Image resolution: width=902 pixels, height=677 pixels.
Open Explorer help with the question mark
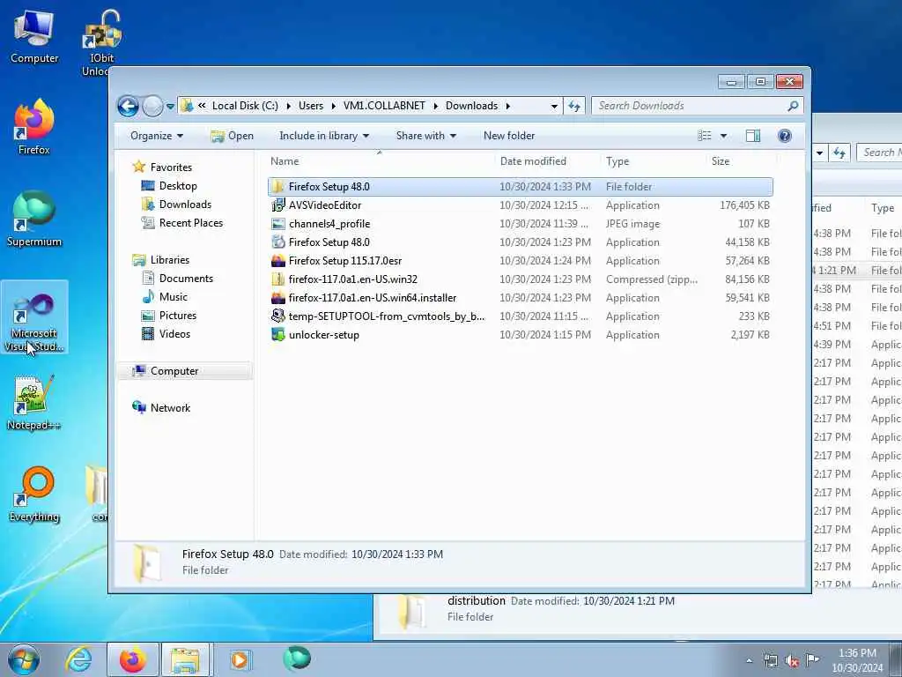(x=784, y=135)
